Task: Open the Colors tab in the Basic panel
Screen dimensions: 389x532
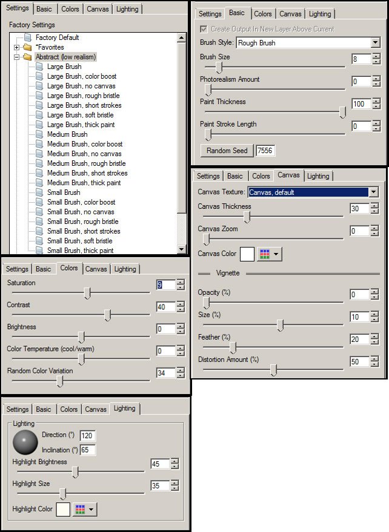Action: tap(262, 14)
